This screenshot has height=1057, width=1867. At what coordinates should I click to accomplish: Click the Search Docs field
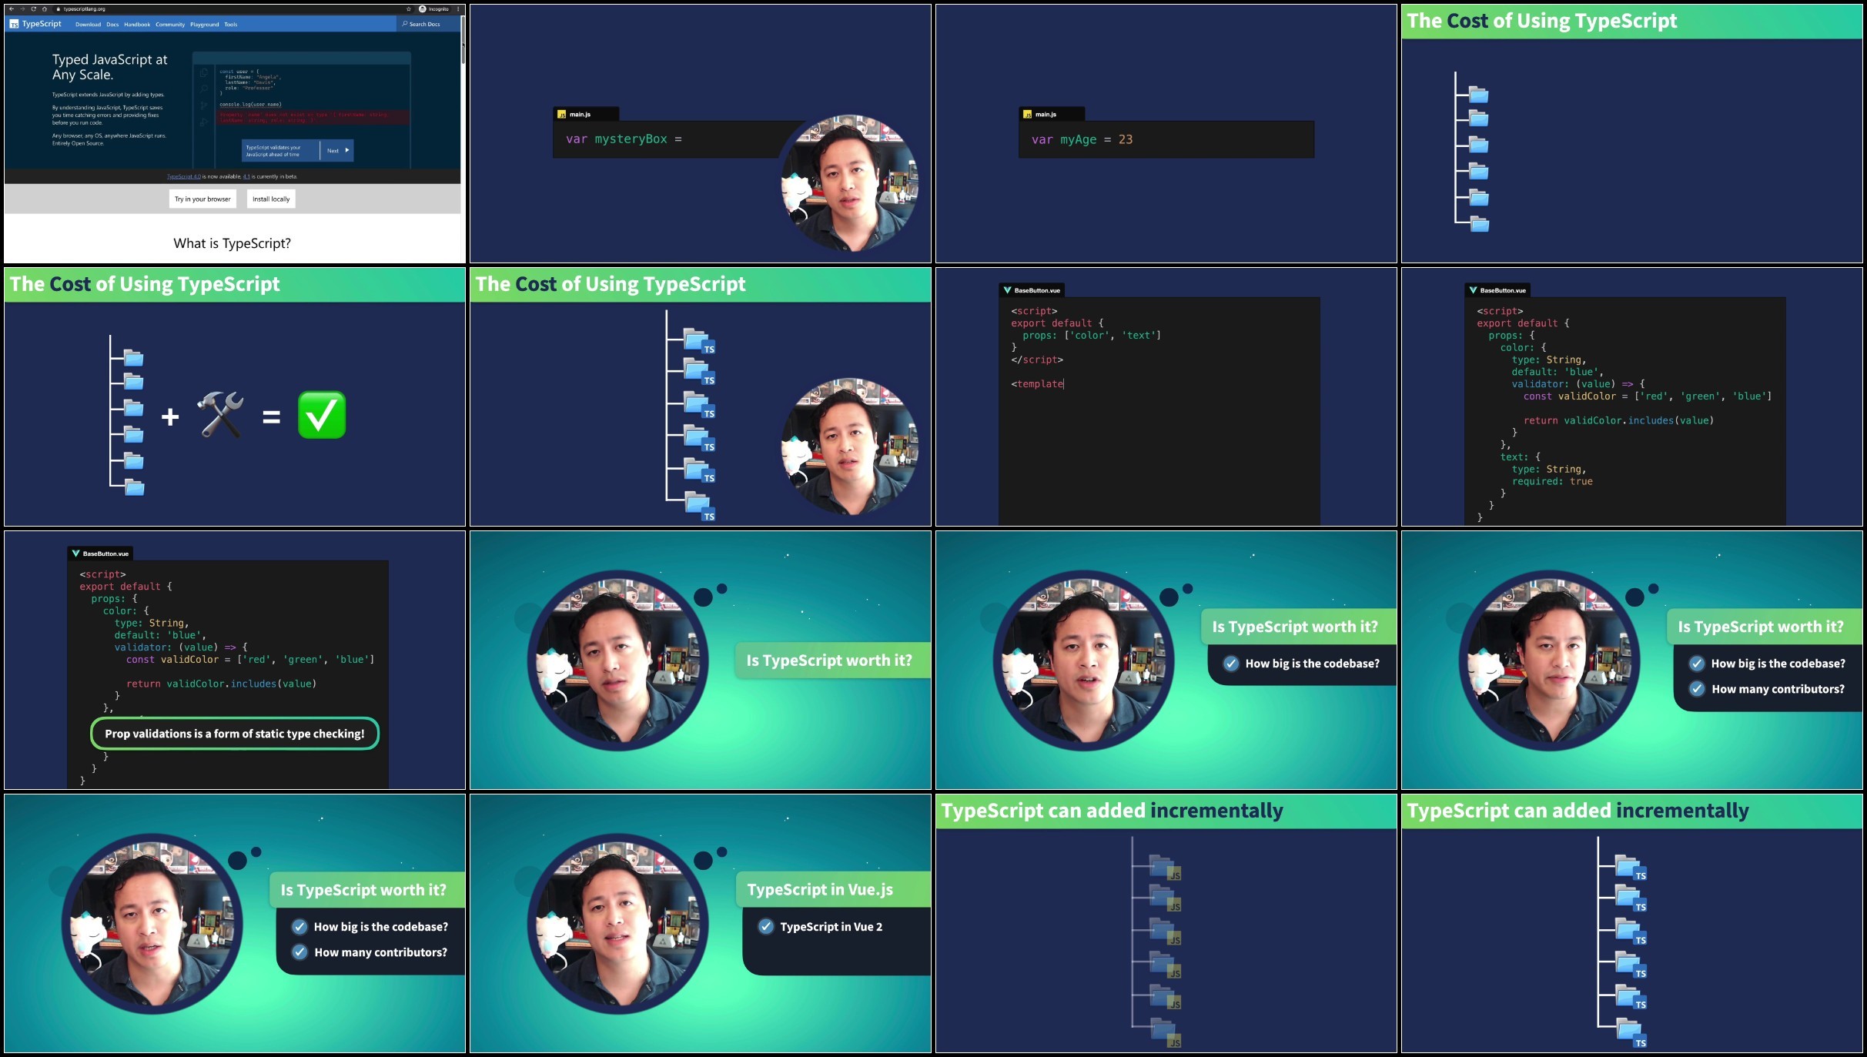(x=430, y=24)
